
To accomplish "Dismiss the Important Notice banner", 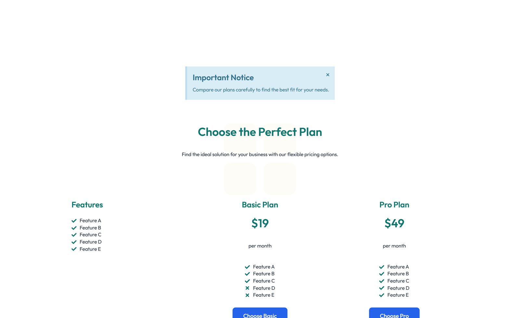I will (328, 75).
